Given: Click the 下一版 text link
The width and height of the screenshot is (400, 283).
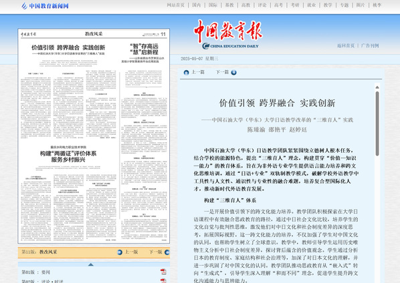Looking at the screenshot, I should tap(156, 252).
